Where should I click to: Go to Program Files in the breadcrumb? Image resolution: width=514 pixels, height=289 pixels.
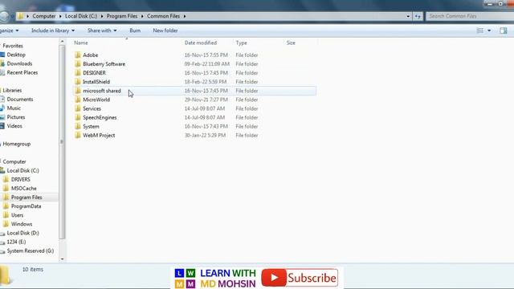(122, 16)
